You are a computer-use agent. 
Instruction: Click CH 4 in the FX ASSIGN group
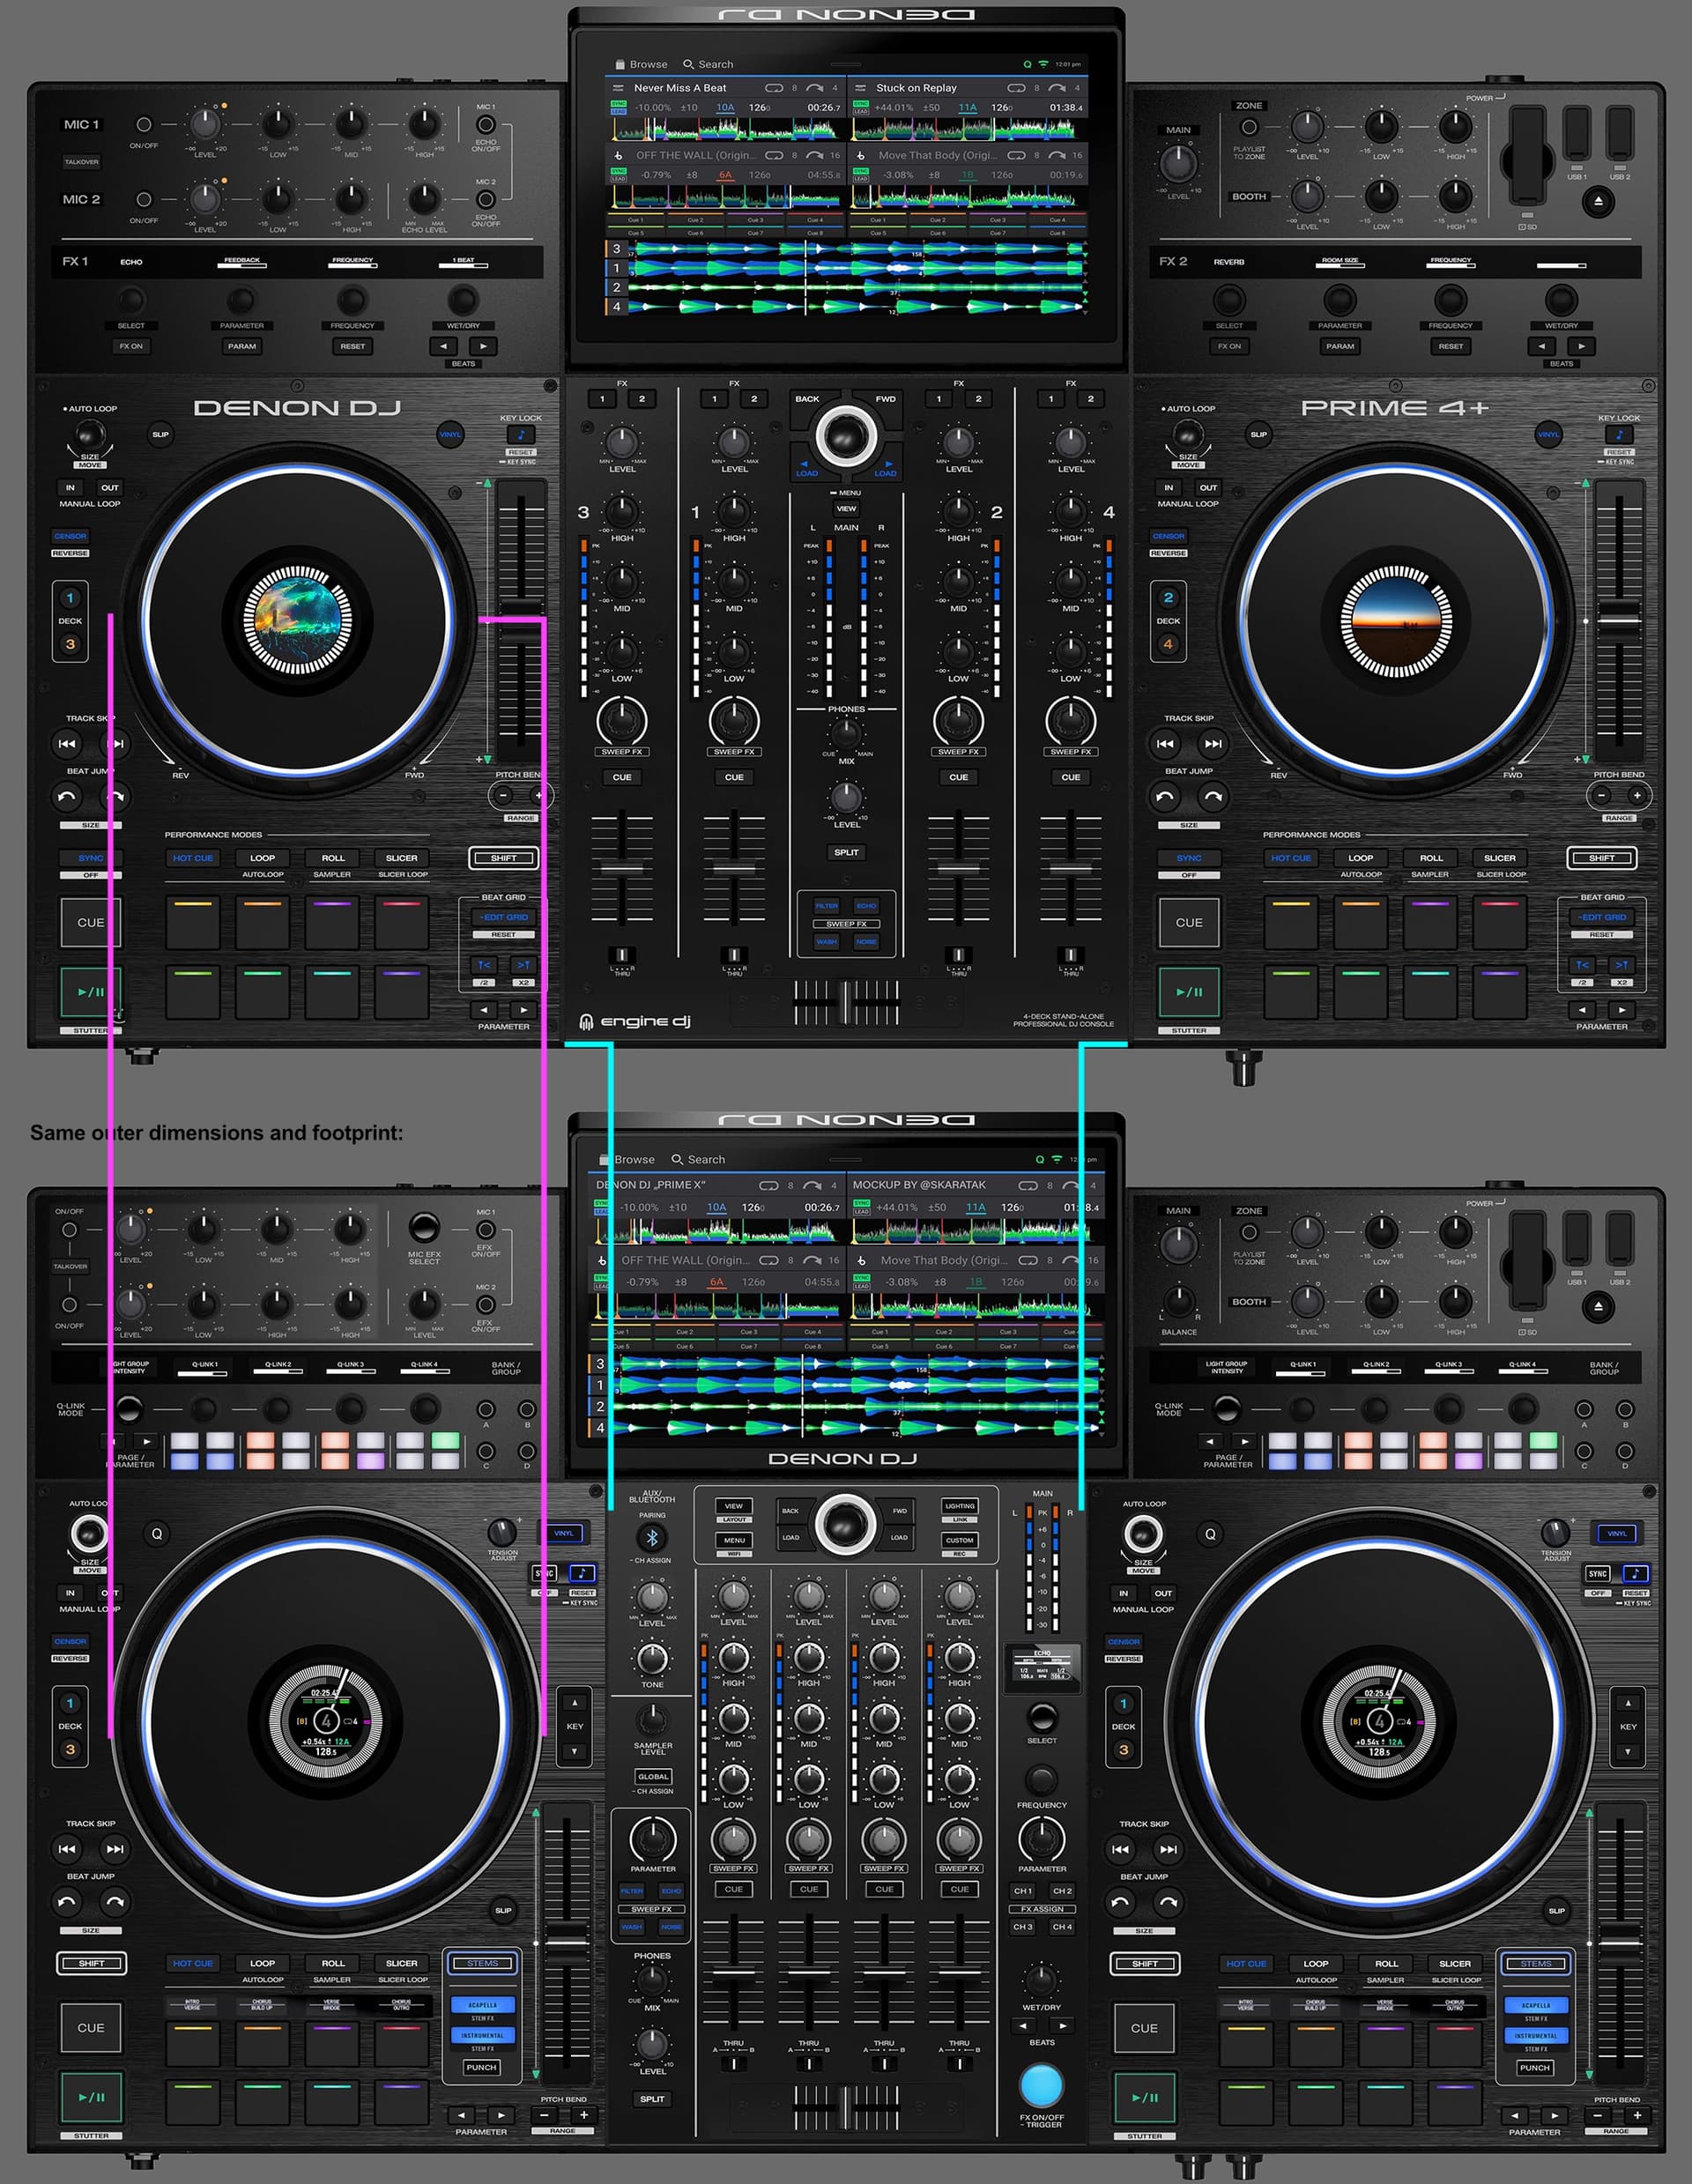pos(1062,1927)
